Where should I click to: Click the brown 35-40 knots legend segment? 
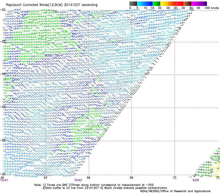tap(187, 4)
